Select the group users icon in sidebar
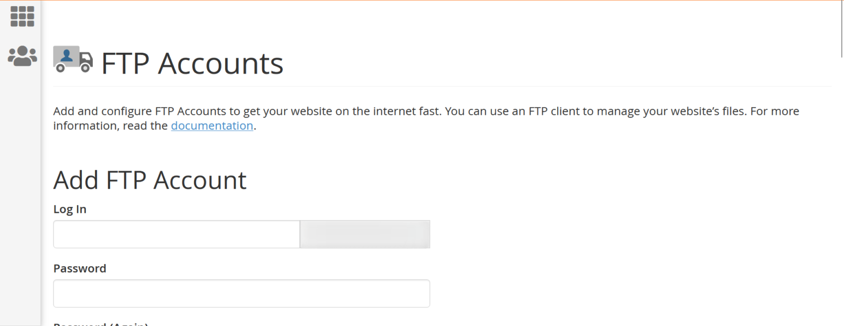844x326 pixels. pos(21,55)
